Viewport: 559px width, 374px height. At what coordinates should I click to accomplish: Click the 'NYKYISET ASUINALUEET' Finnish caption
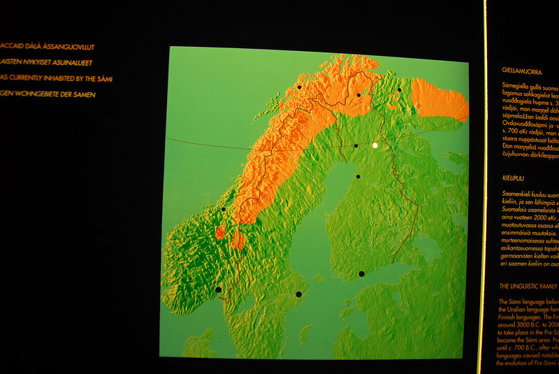pos(48,63)
